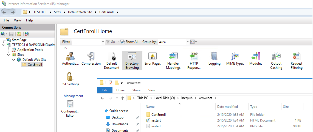Click the up folder icon in Connections
Image resolution: width=313 pixels, height=132 pixels.
click(19, 34)
